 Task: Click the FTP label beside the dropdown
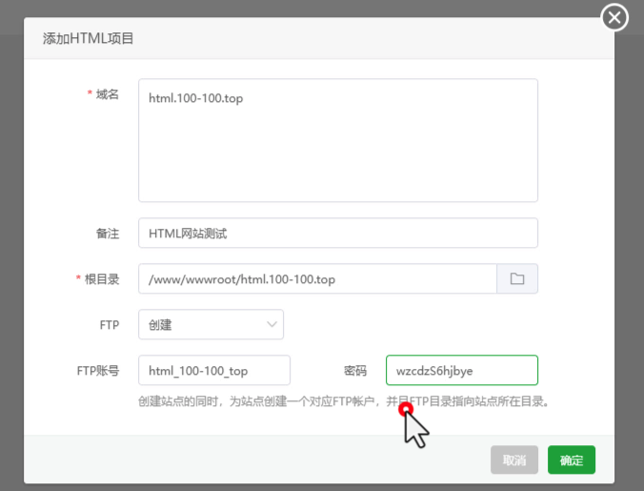tap(110, 325)
